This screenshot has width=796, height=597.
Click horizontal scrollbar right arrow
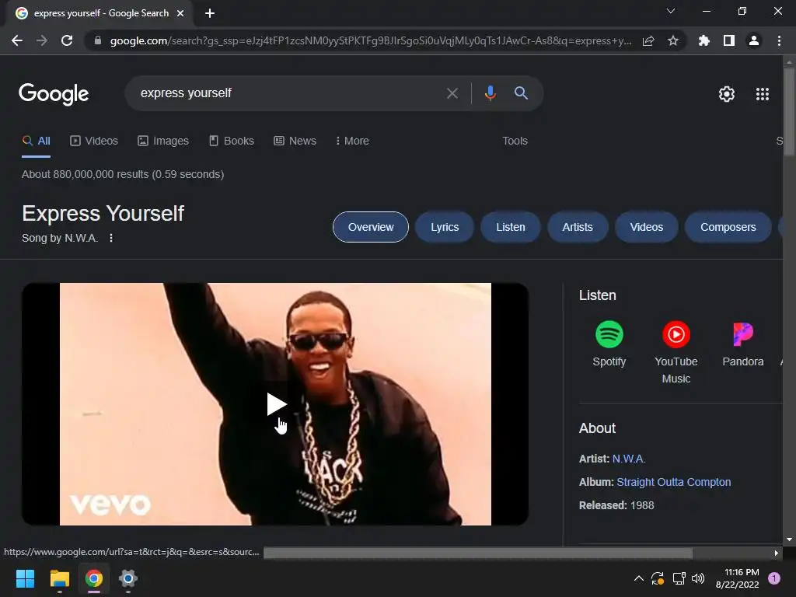(777, 553)
